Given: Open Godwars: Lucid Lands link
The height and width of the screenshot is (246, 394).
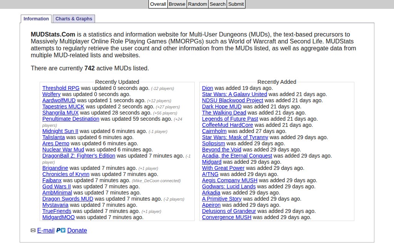Looking at the screenshot, I should [229, 186].
